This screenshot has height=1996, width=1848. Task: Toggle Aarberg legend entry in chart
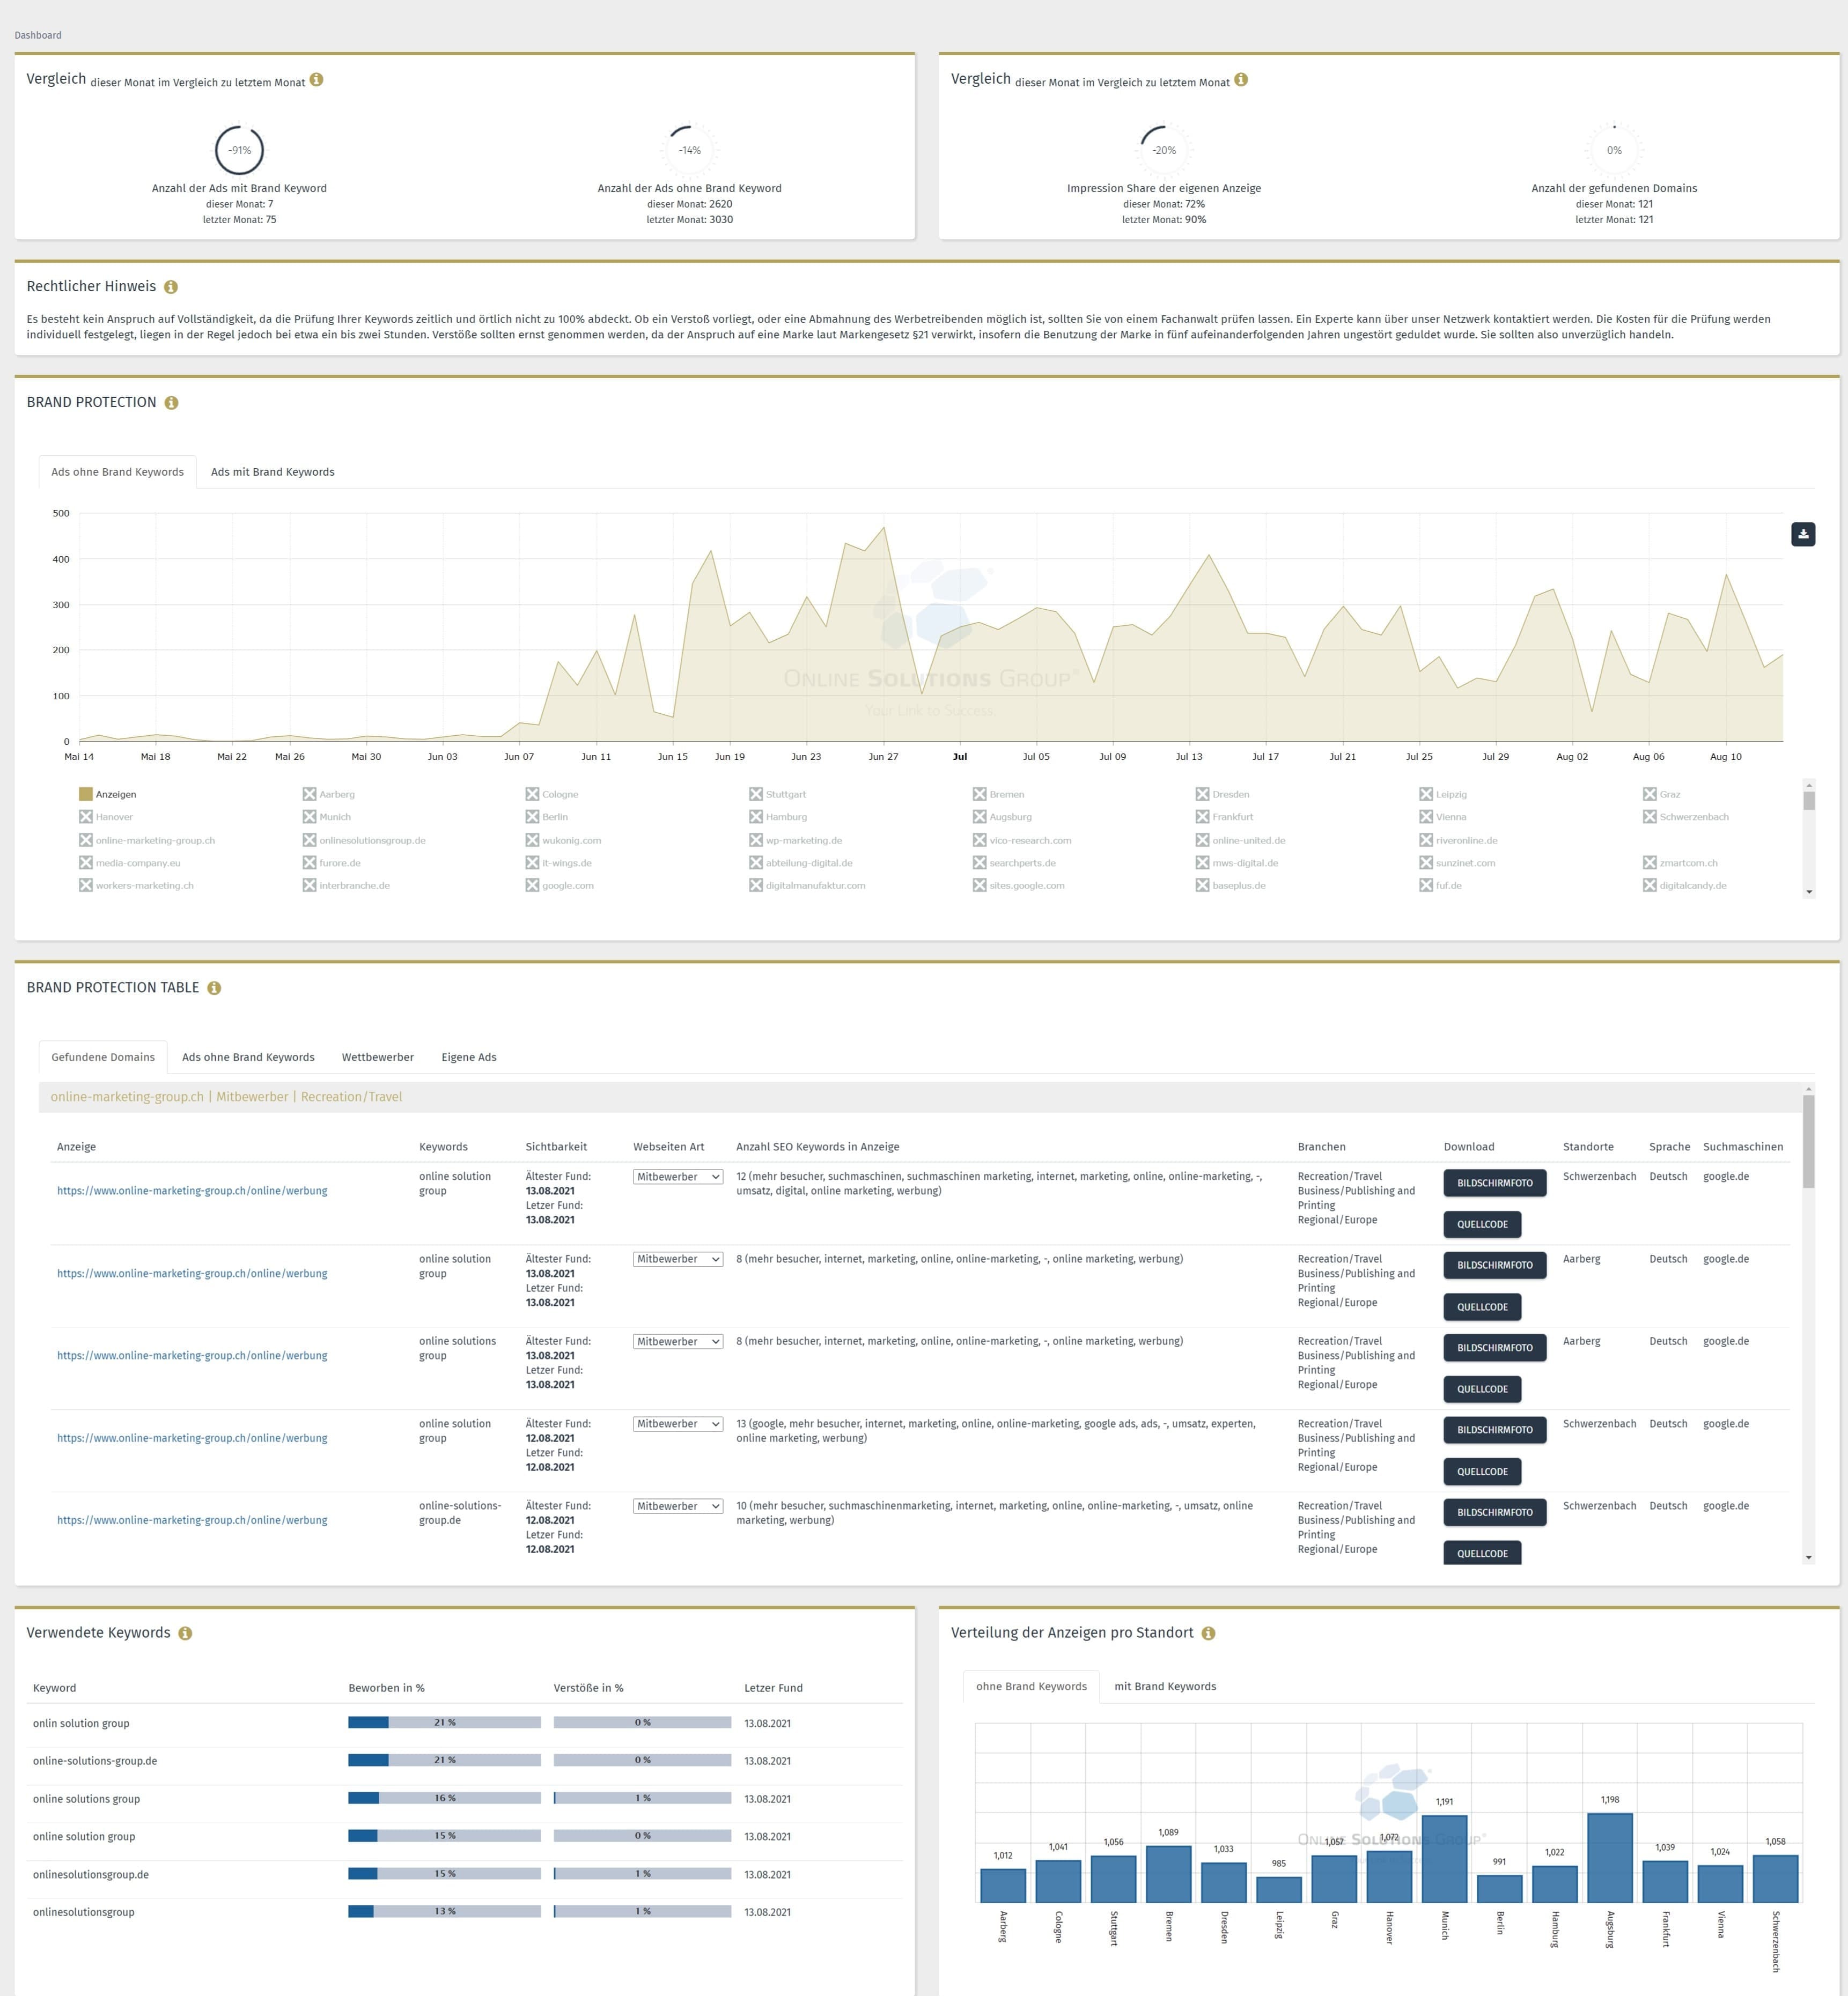[329, 795]
